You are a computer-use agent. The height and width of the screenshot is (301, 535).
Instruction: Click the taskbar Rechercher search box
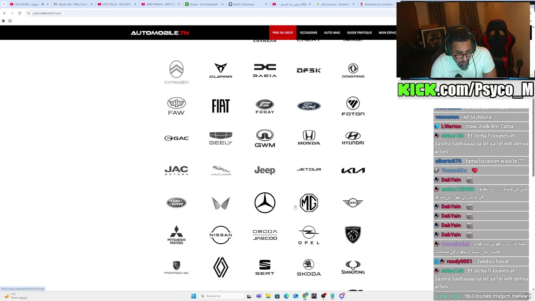click(221, 296)
